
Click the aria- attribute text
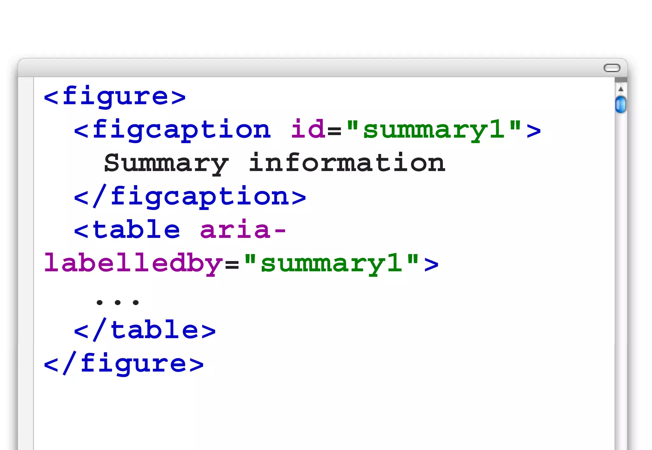pos(243,229)
